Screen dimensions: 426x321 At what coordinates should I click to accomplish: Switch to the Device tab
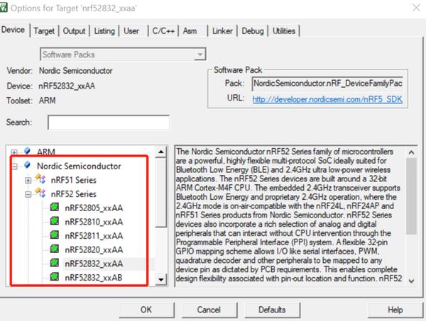coord(13,30)
